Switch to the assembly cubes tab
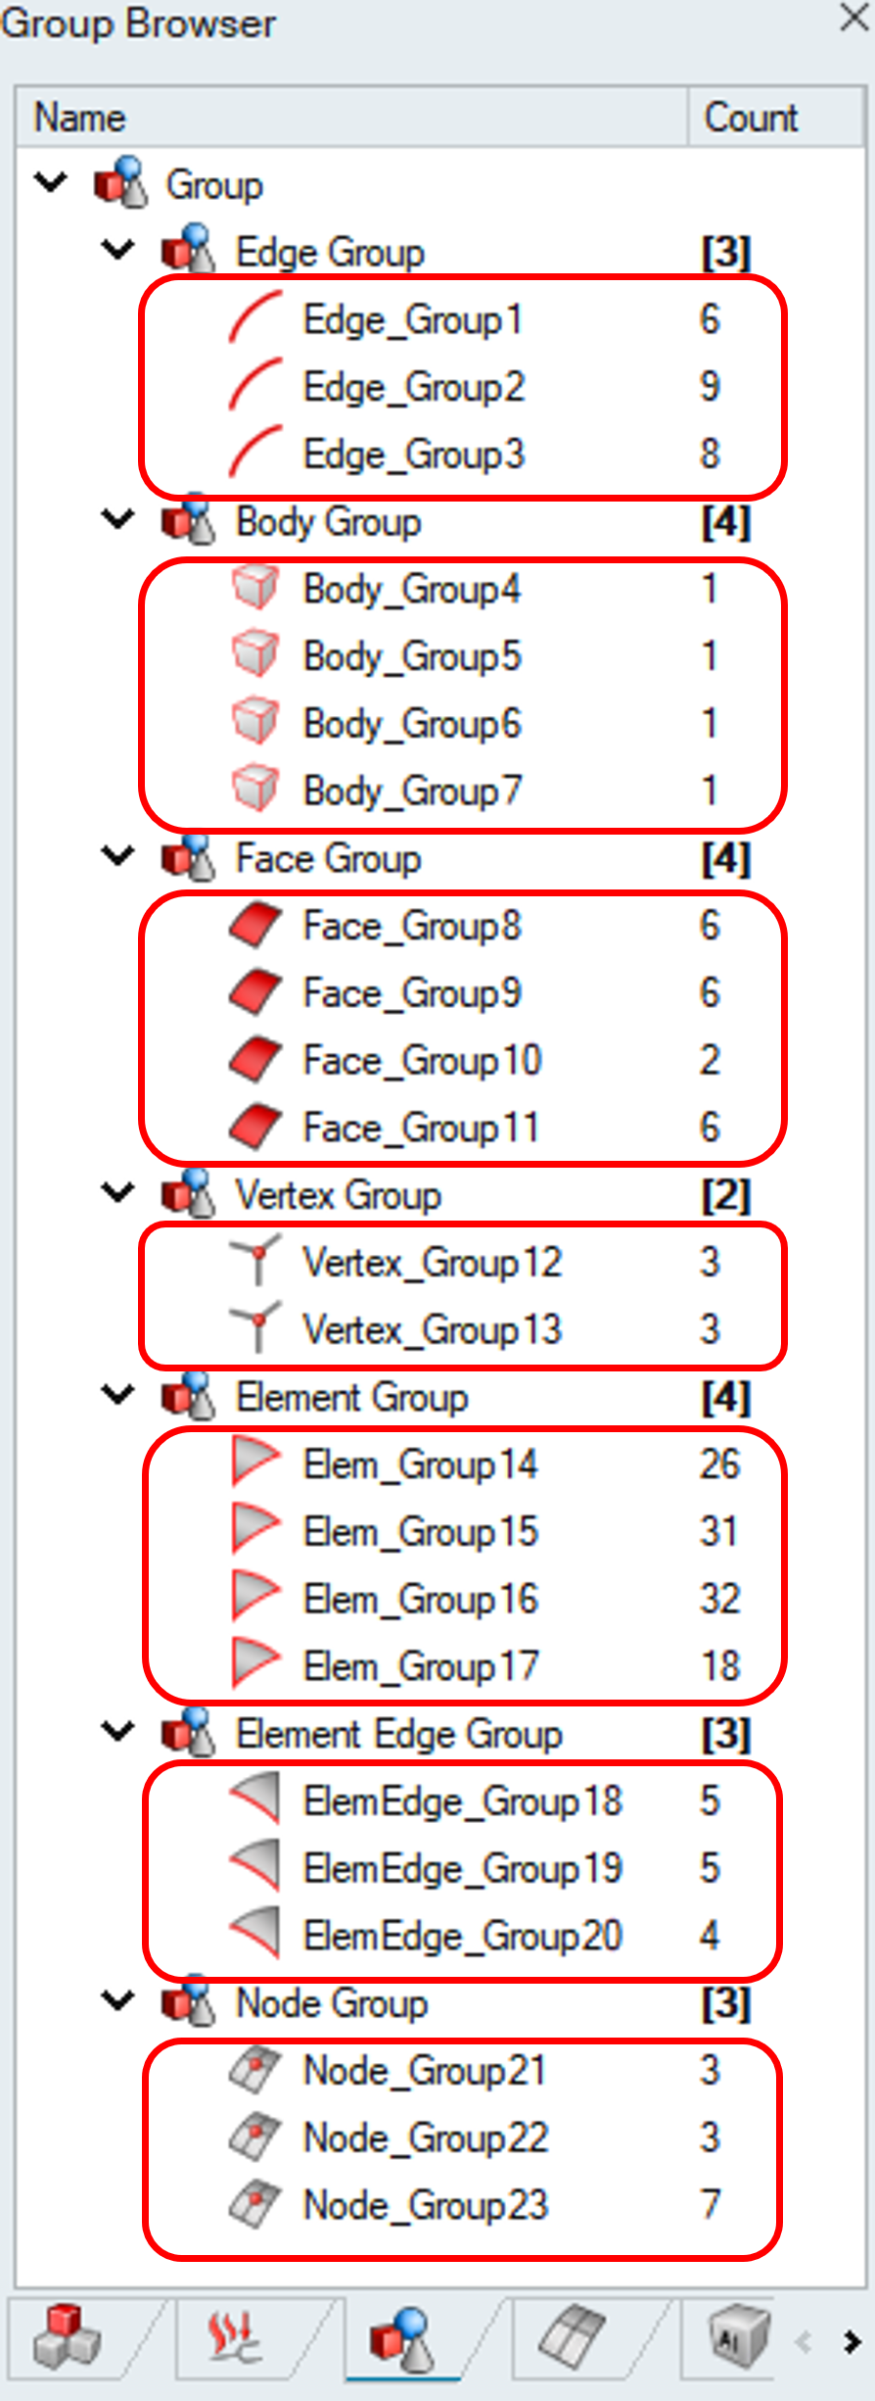875x2401 pixels. [67, 2337]
